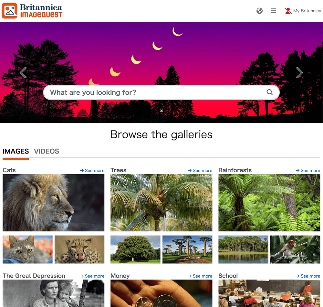Image resolution: width=323 pixels, height=307 pixels.
Task: Click in the 'What are you looking for?' search field
Action: [x=161, y=92]
